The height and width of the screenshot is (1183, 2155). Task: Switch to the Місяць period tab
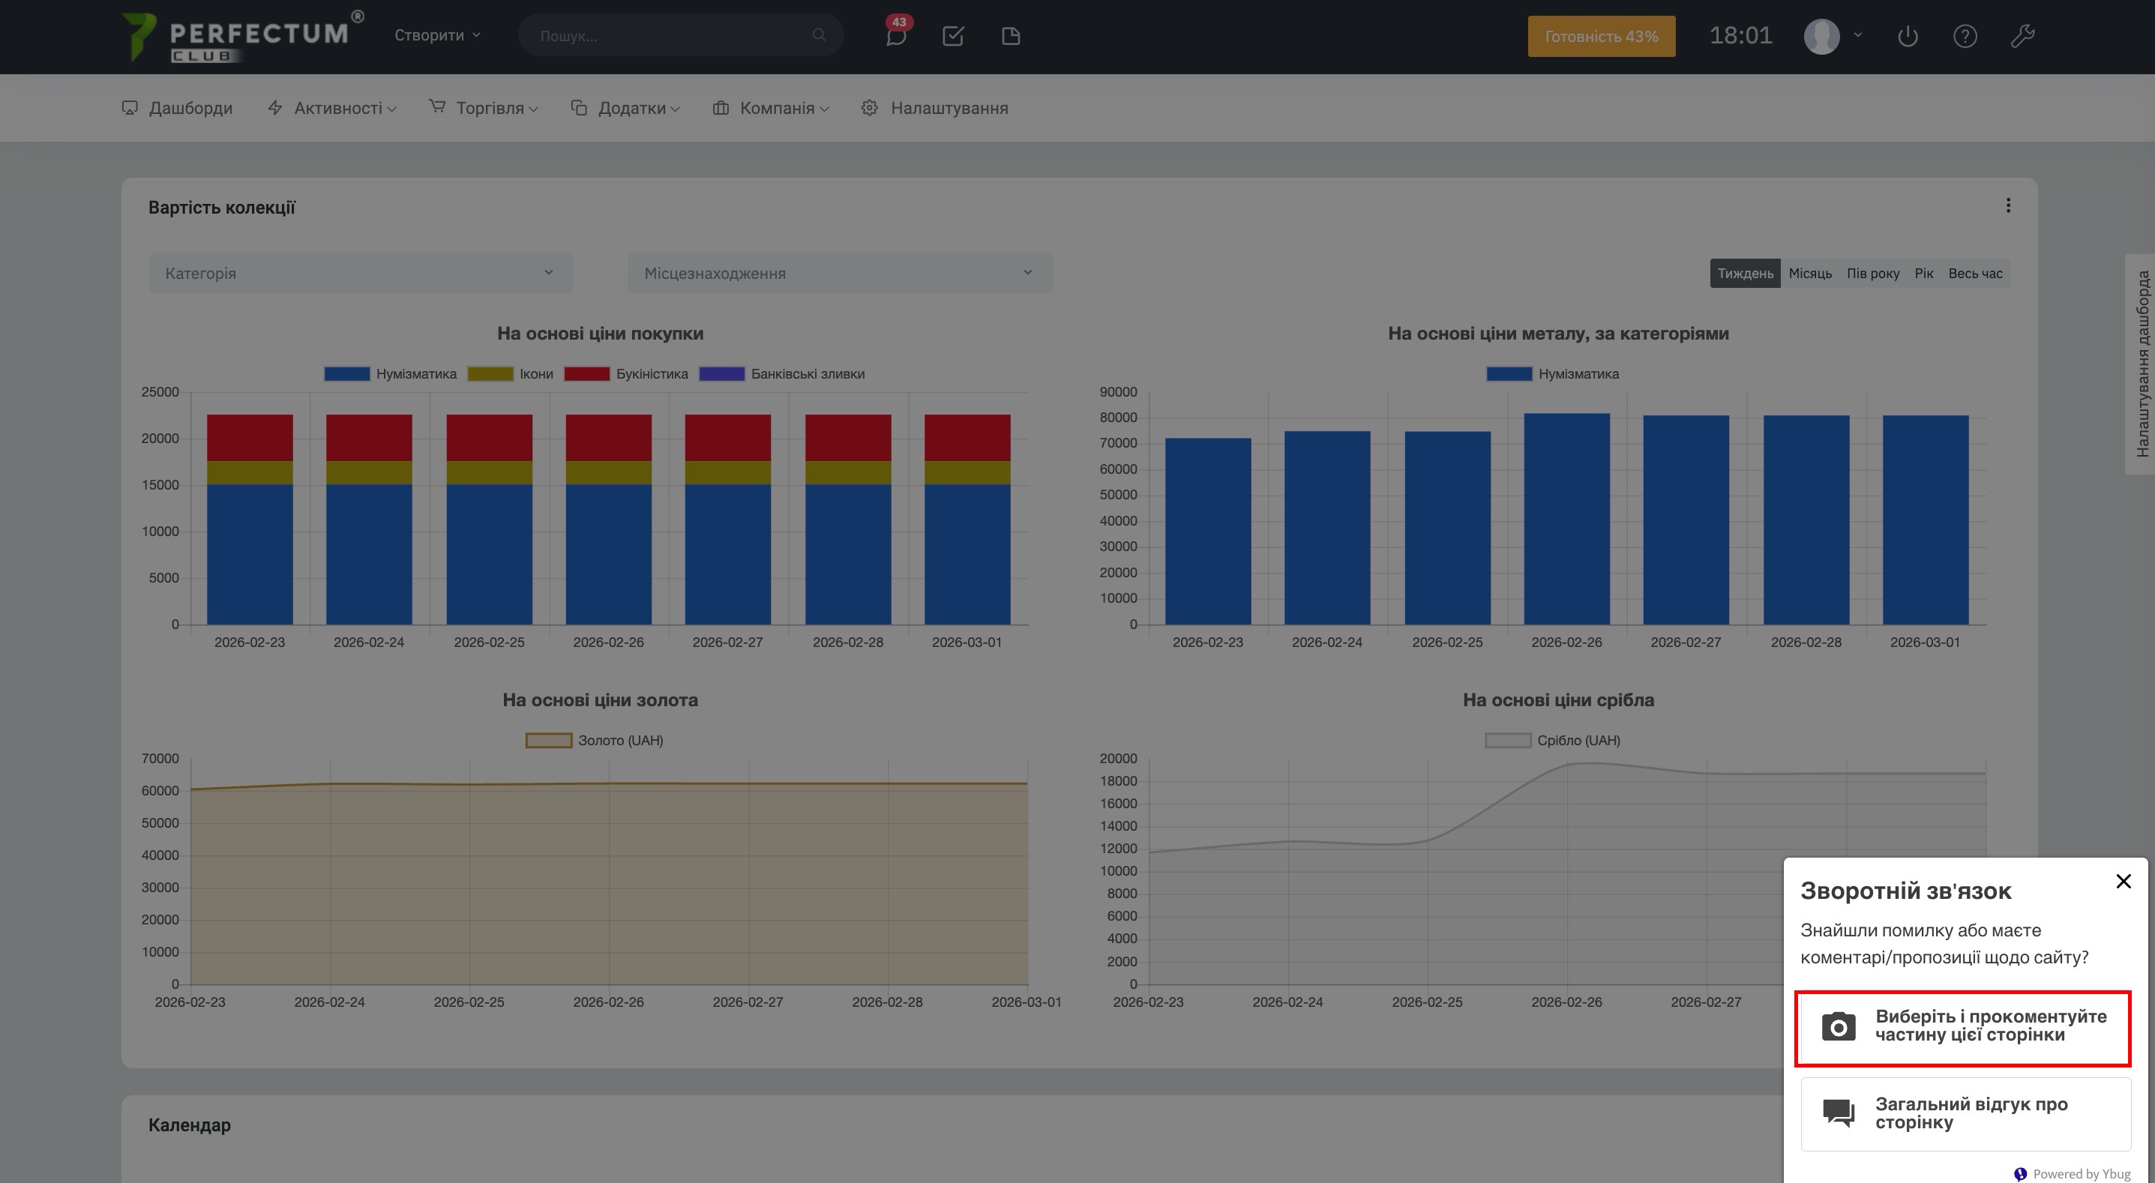1809,274
